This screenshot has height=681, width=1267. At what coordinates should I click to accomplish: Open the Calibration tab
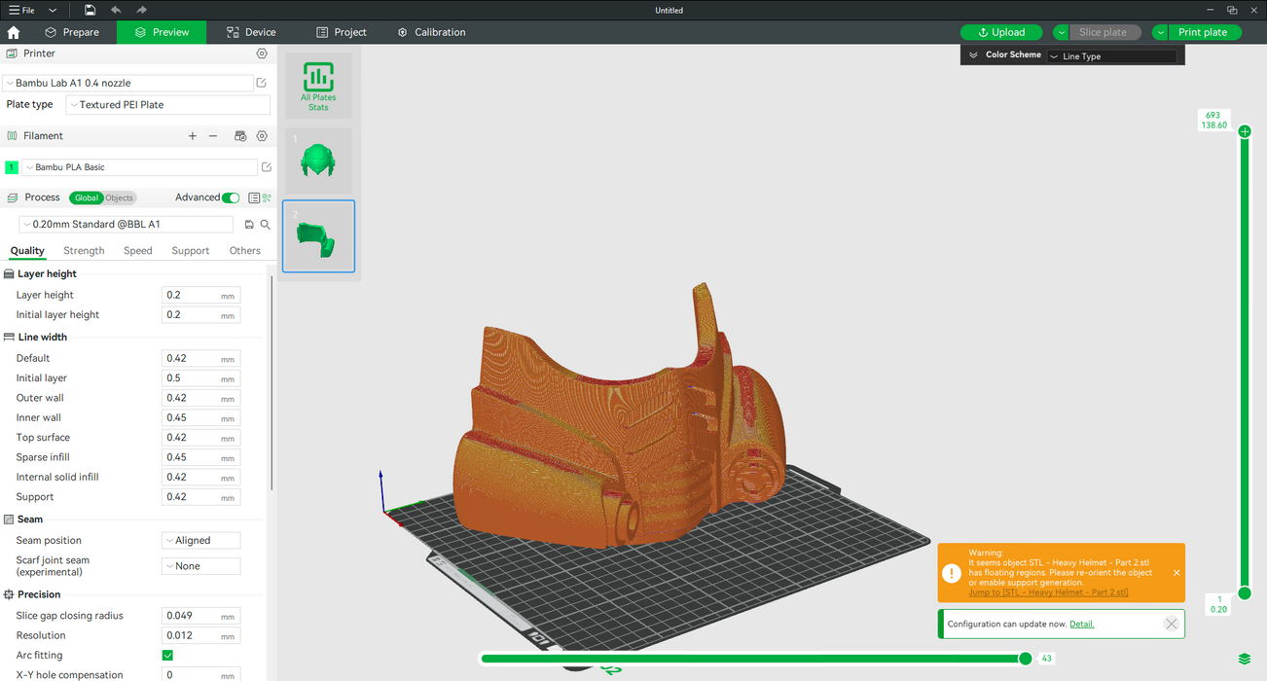point(431,32)
